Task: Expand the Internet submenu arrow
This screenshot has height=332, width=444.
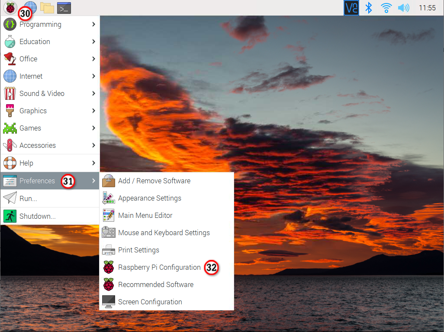Action: tap(94, 76)
